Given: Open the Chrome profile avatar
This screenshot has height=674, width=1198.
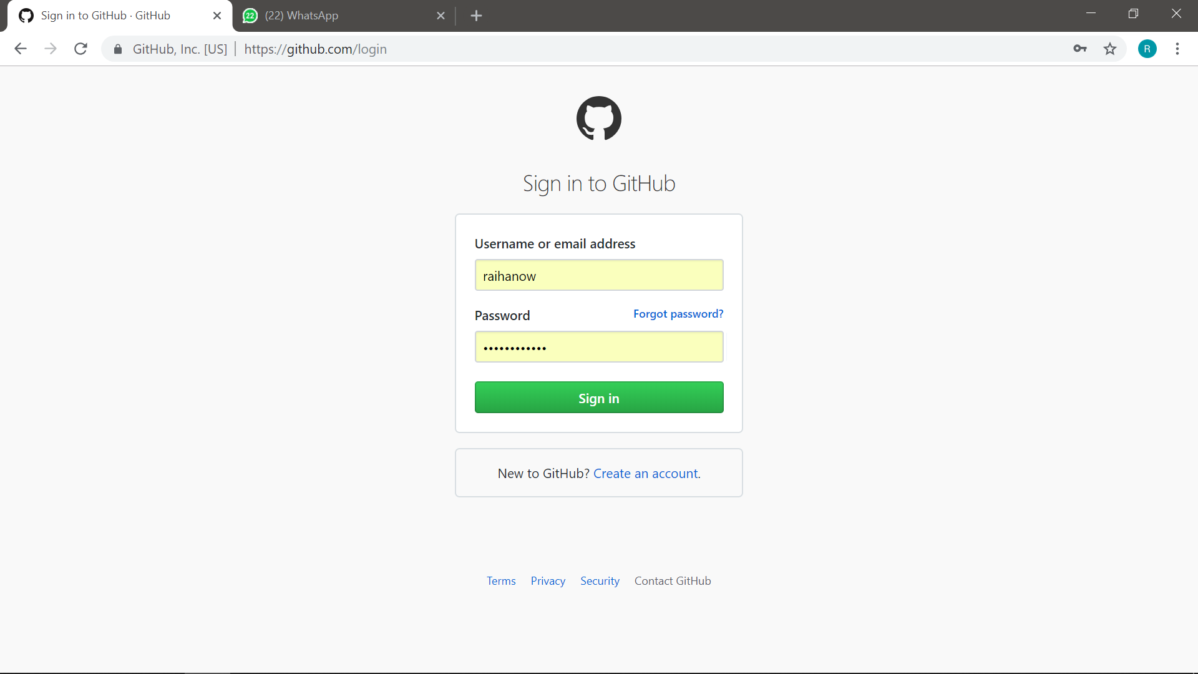Looking at the screenshot, I should (1148, 49).
